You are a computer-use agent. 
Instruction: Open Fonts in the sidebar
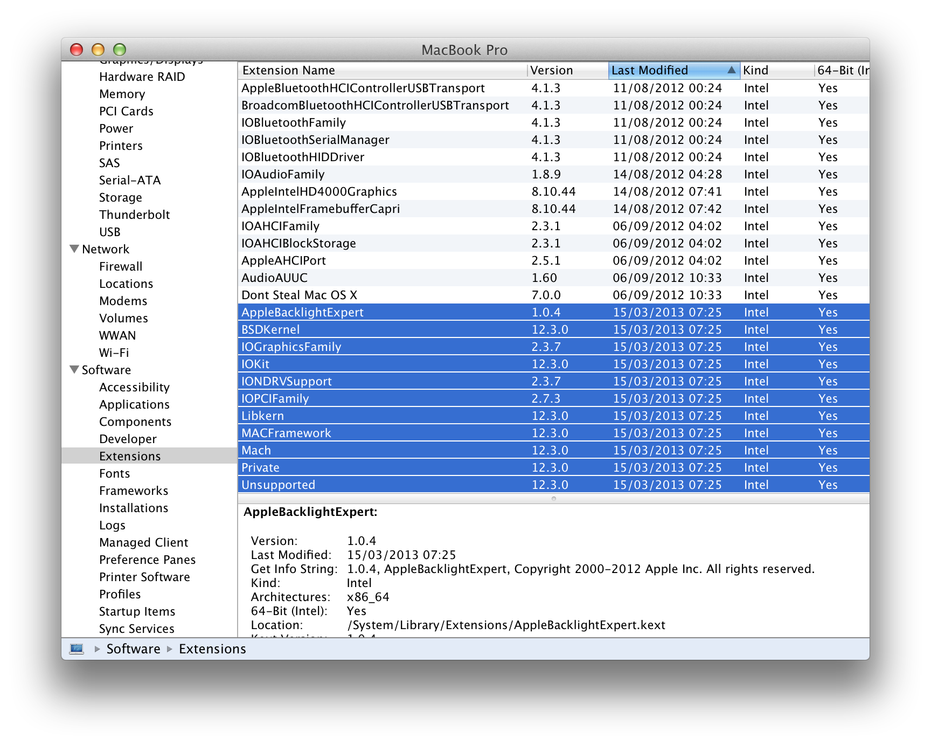(115, 473)
